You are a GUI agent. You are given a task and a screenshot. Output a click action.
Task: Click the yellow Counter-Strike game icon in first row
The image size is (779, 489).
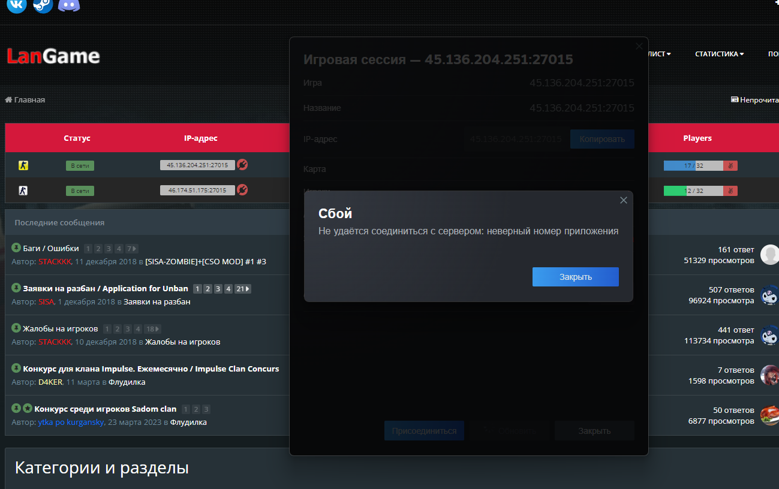(23, 165)
